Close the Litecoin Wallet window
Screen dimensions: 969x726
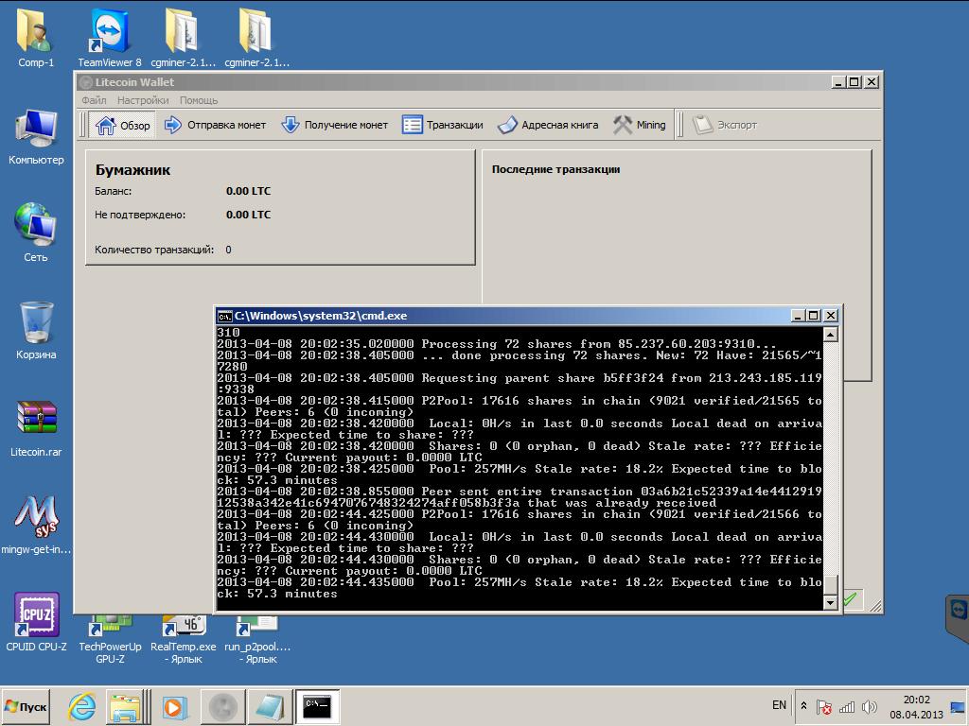click(872, 82)
